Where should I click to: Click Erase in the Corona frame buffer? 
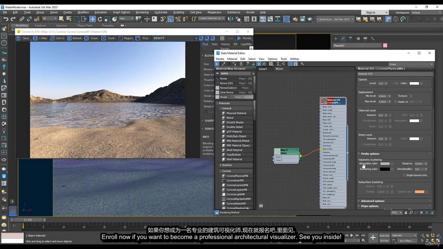pyautogui.click(x=91, y=38)
